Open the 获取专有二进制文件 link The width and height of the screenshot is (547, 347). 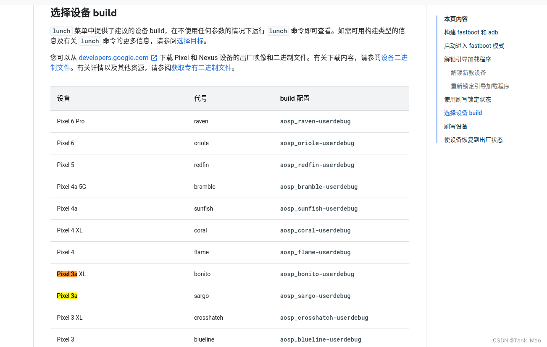(x=201, y=68)
